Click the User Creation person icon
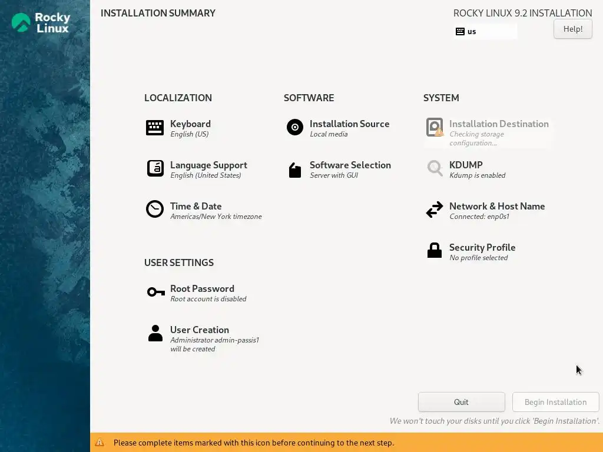 coord(155,333)
